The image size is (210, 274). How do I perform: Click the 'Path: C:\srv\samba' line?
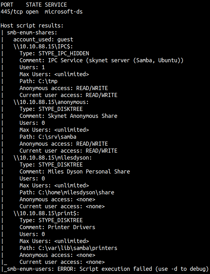48,137
